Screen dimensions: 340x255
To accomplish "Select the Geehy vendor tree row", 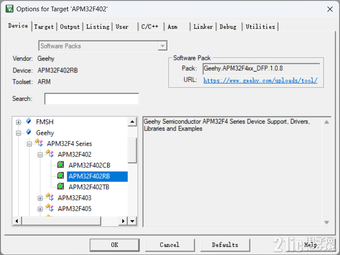I will click(x=45, y=133).
